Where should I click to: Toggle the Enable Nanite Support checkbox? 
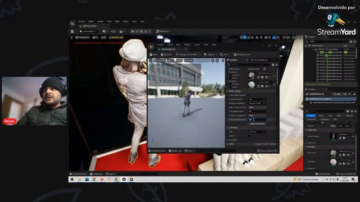click(249, 95)
